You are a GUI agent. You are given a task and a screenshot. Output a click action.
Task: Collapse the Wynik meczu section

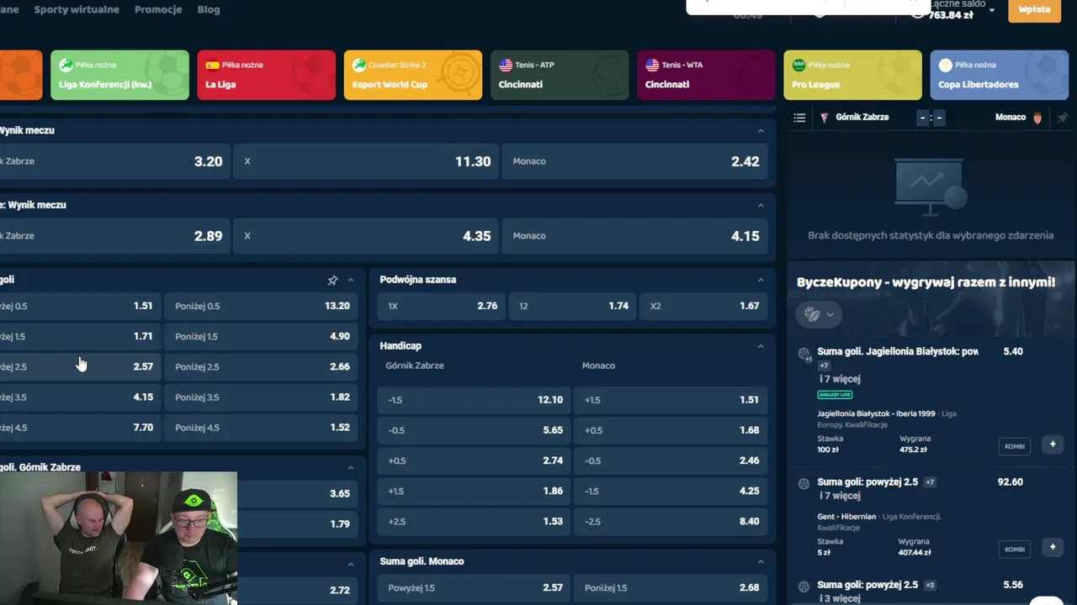(761, 130)
